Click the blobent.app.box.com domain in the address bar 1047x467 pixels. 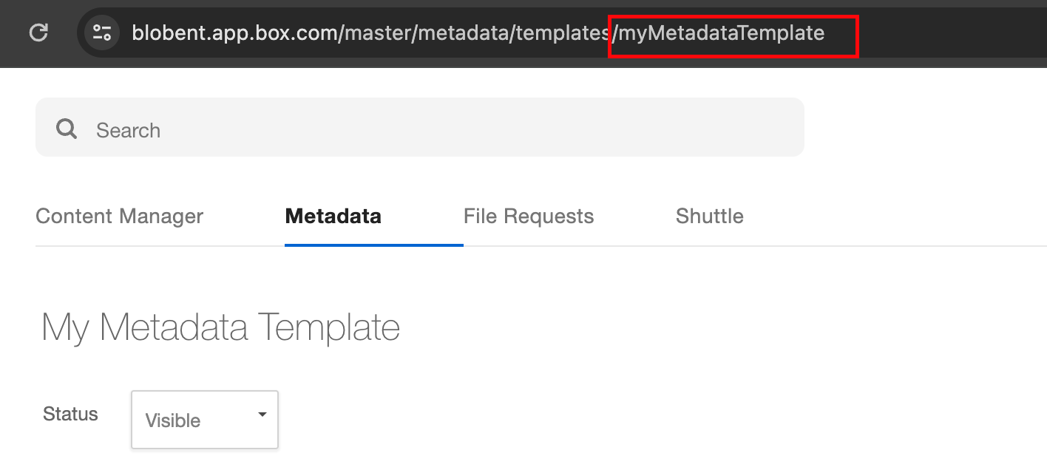click(234, 33)
